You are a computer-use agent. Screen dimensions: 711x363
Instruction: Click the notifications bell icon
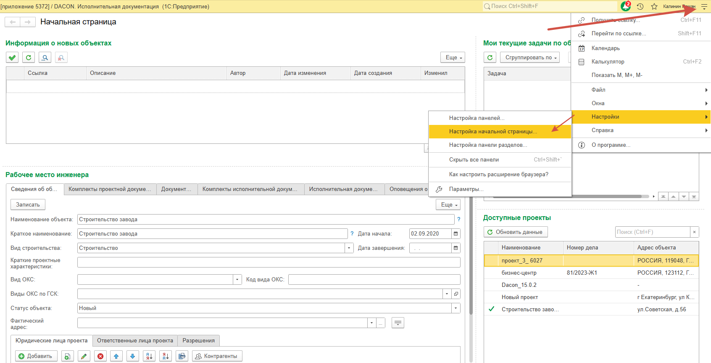click(x=625, y=6)
